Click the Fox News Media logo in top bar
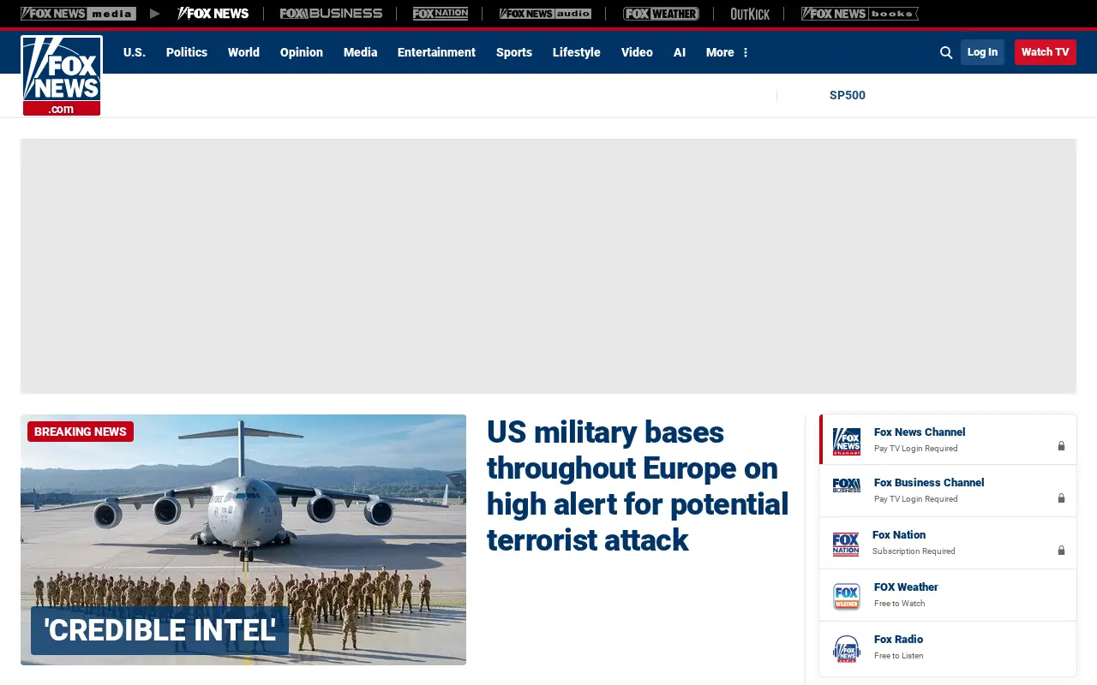Screen dimensions: 1097x685 tap(78, 14)
